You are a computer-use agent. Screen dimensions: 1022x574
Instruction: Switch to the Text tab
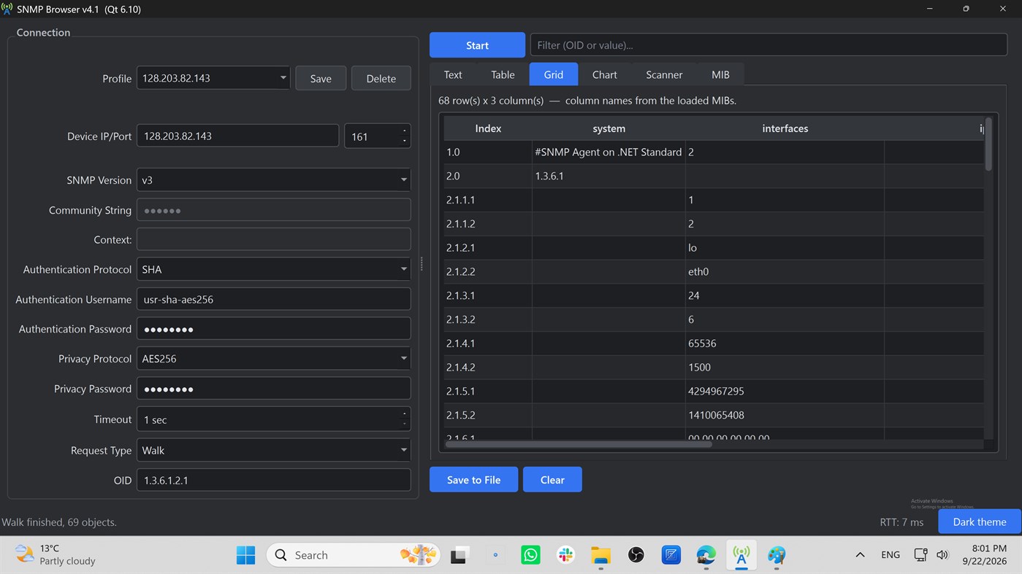pyautogui.click(x=453, y=74)
